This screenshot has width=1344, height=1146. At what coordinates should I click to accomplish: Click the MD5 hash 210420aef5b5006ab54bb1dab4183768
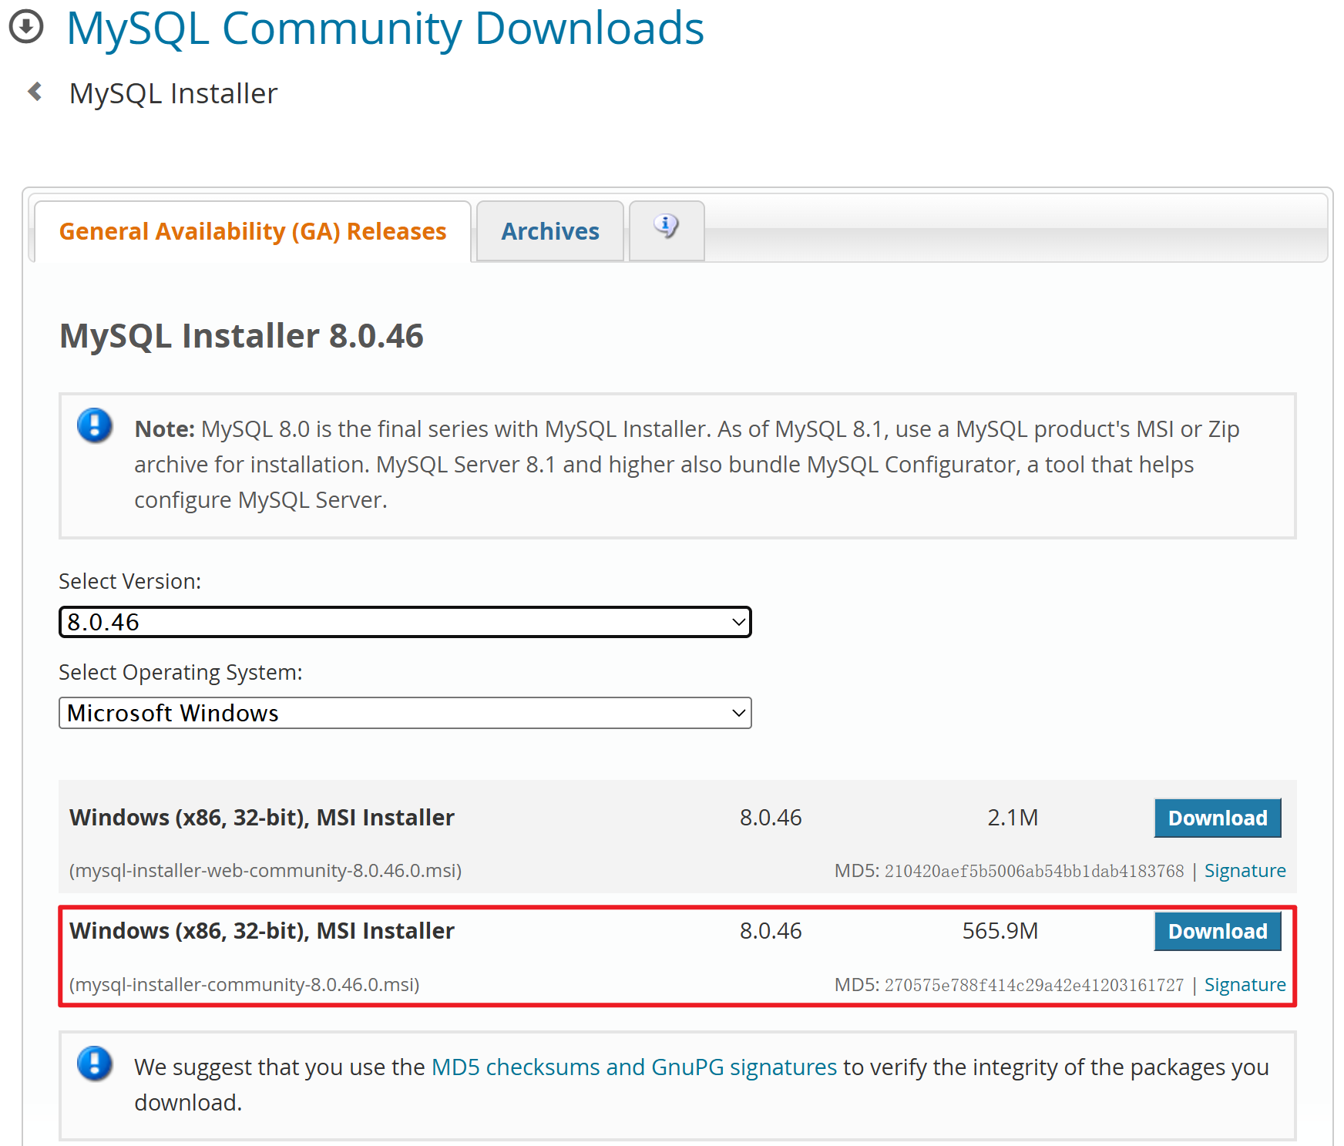coord(1034,871)
